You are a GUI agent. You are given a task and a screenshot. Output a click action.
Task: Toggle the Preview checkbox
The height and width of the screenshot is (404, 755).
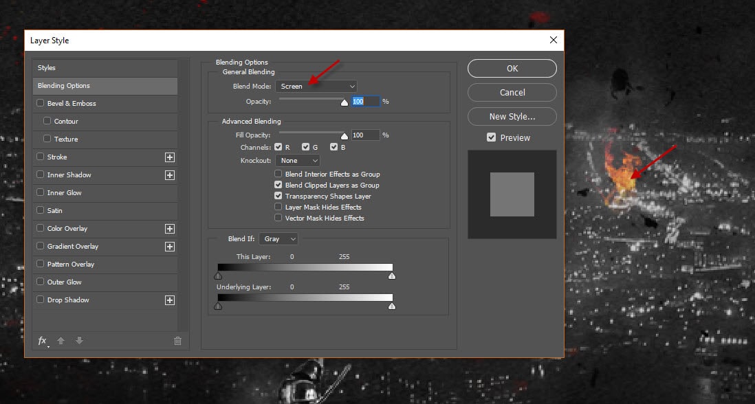(491, 137)
